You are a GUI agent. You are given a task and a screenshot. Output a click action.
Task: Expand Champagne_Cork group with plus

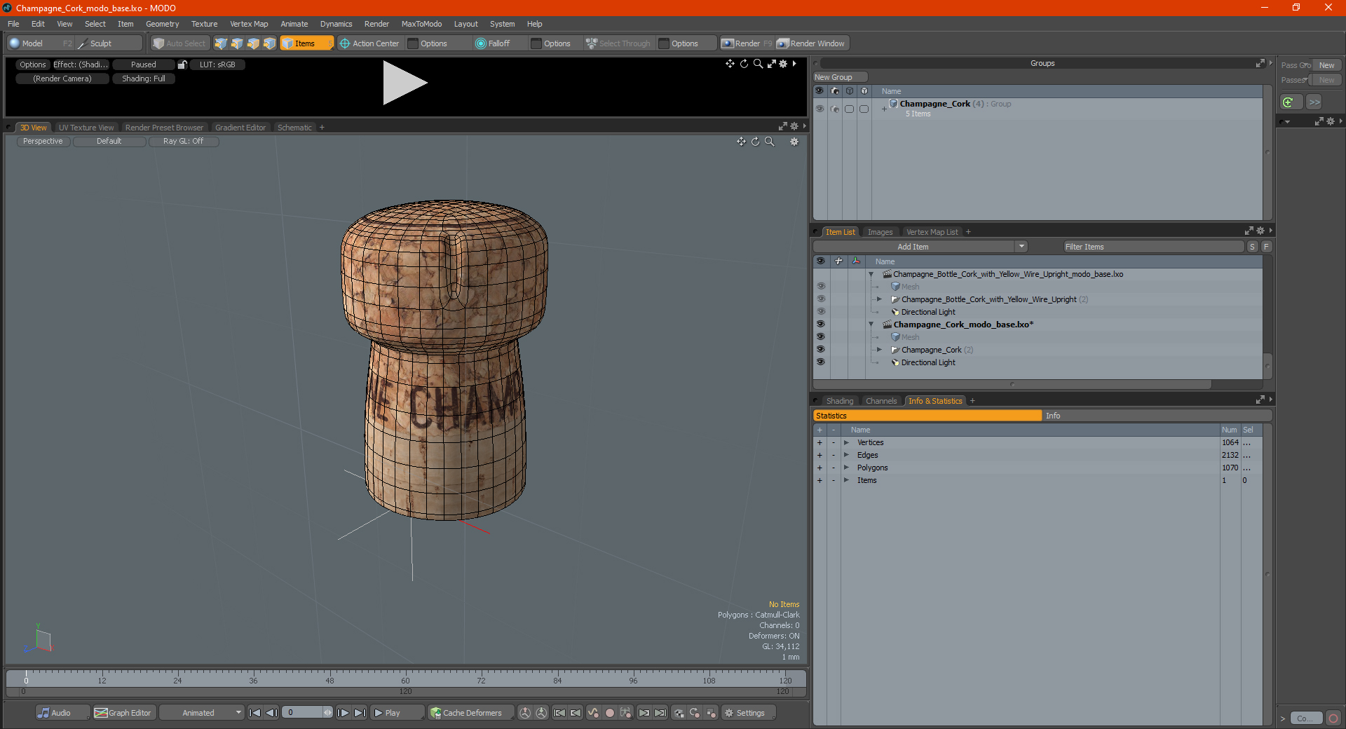[x=884, y=109]
